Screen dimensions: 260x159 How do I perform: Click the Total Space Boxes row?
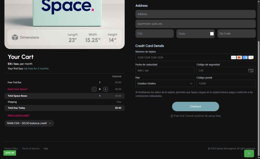65,96
